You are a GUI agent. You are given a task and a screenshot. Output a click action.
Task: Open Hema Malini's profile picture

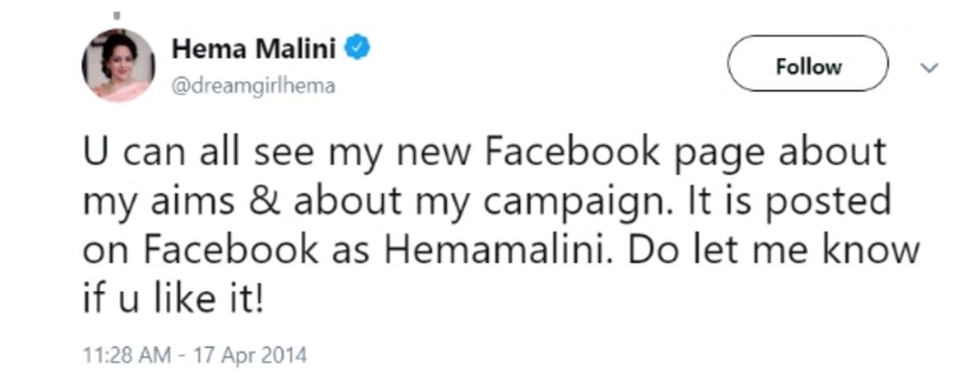click(x=118, y=66)
